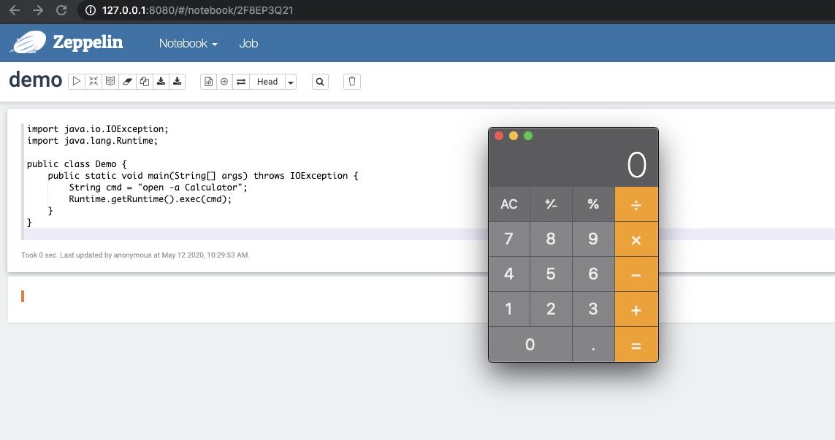Compare revisions with the double-arrow icon
Image resolution: width=835 pixels, height=440 pixels.
coord(240,82)
